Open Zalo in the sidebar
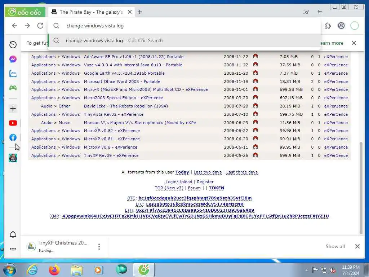369x277 pixels. pyautogui.click(x=13, y=74)
